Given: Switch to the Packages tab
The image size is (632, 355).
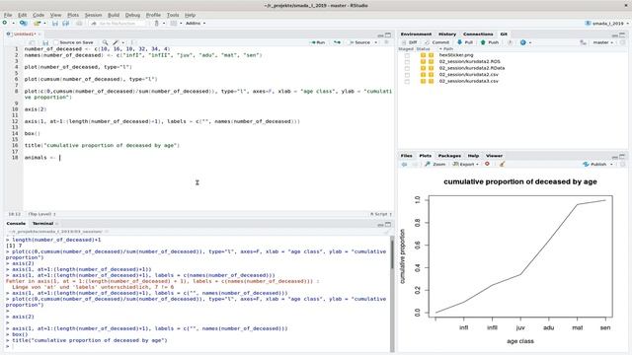Looking at the screenshot, I should coord(449,156).
